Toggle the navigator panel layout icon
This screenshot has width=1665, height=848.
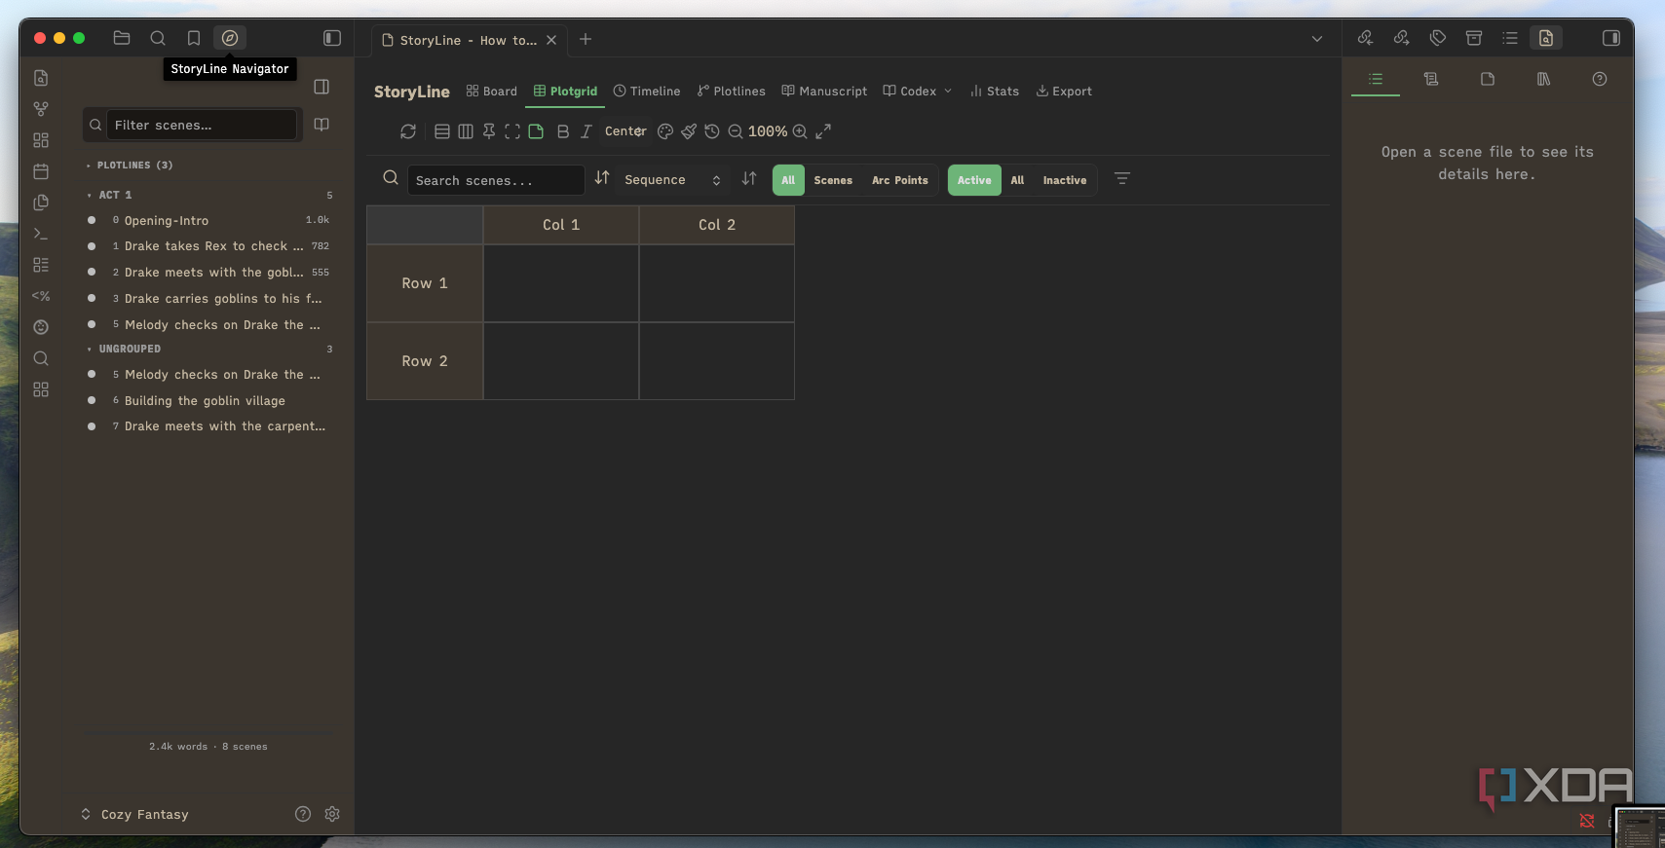[x=322, y=87]
